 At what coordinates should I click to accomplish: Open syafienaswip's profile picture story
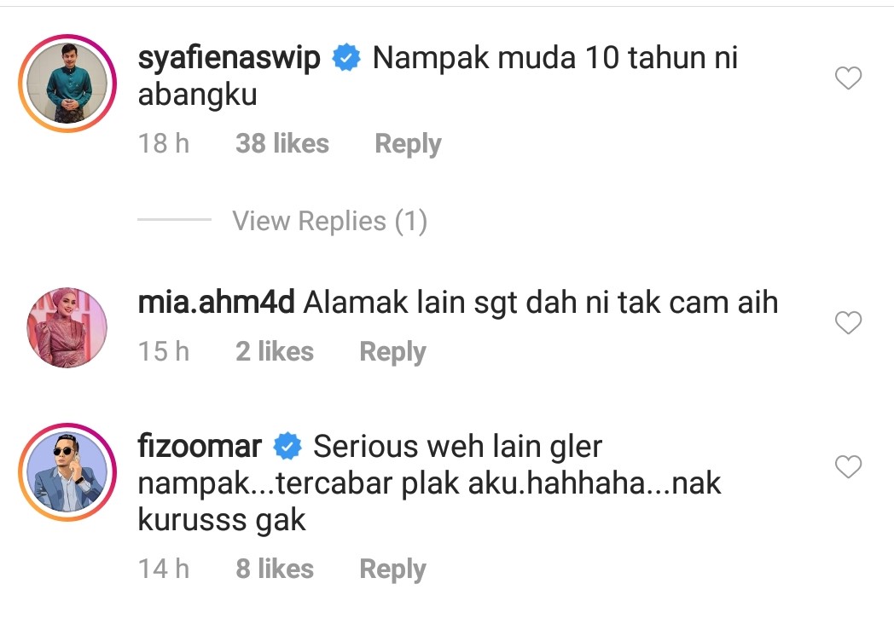coord(67,84)
